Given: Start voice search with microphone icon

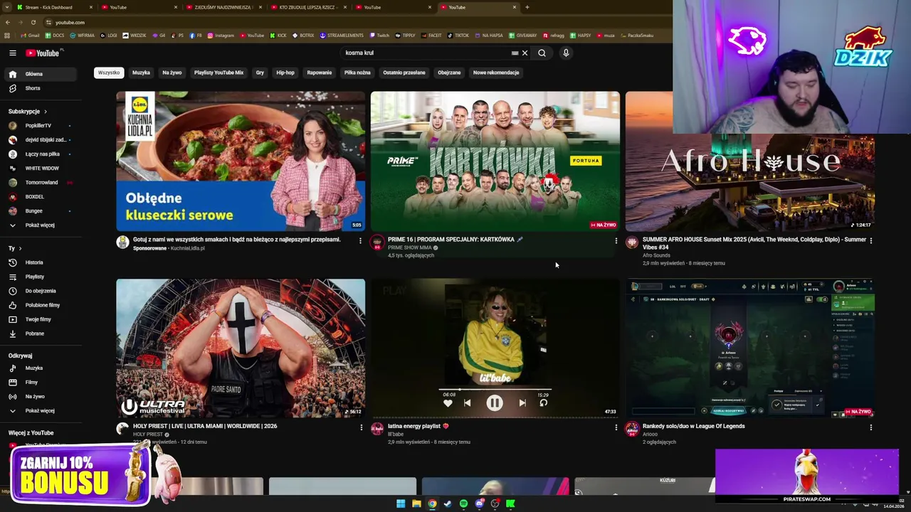Looking at the screenshot, I should click(566, 53).
